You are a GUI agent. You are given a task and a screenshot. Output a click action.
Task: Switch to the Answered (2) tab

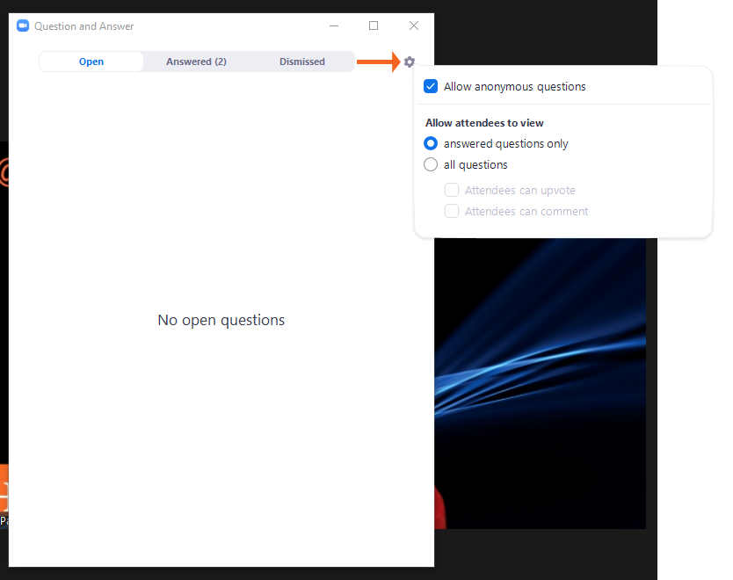pos(196,62)
